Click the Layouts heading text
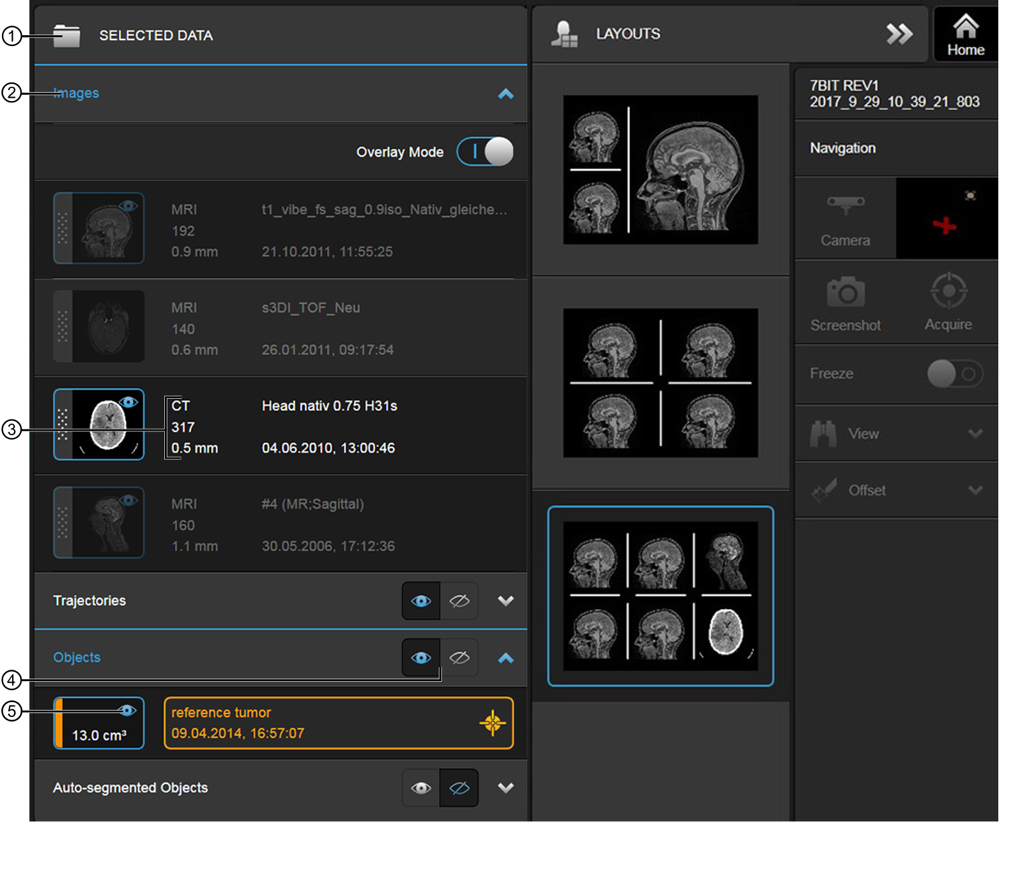Image resolution: width=1013 pixels, height=878 pixels. click(x=628, y=34)
